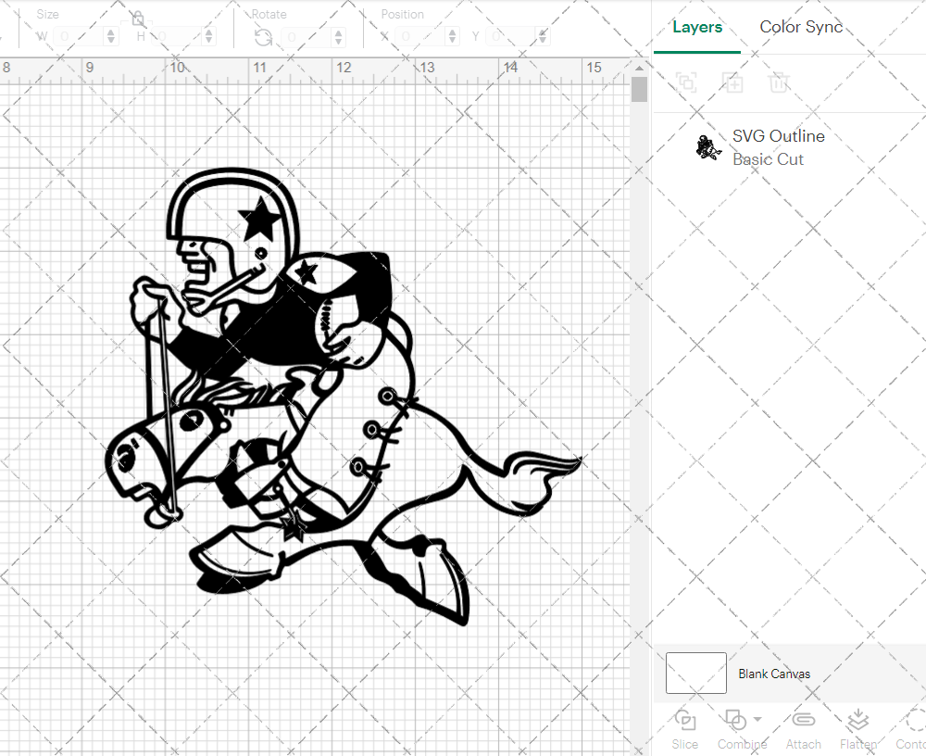Click the Group layers icon
The width and height of the screenshot is (926, 756).
tap(686, 83)
